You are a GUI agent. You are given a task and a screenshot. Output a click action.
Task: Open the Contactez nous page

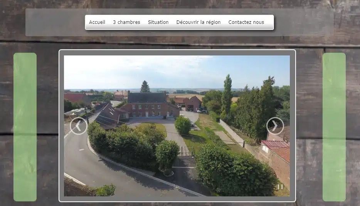246,22
